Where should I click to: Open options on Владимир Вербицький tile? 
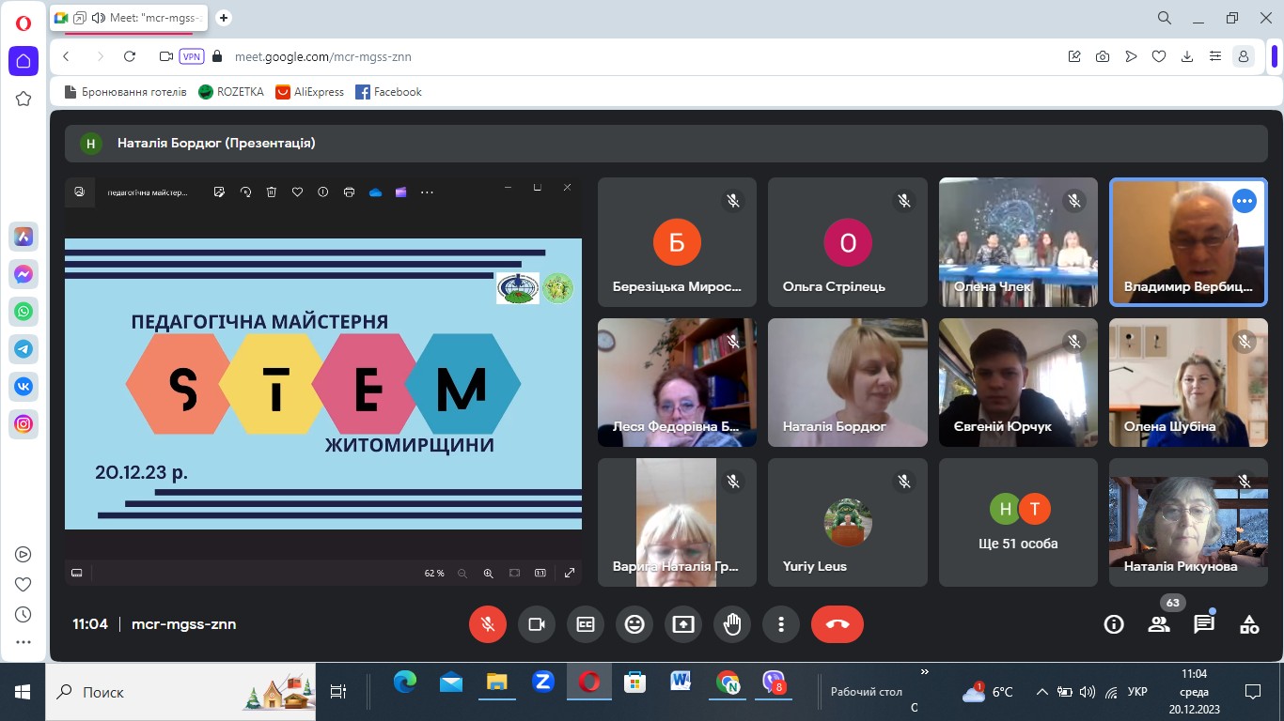[x=1245, y=201]
